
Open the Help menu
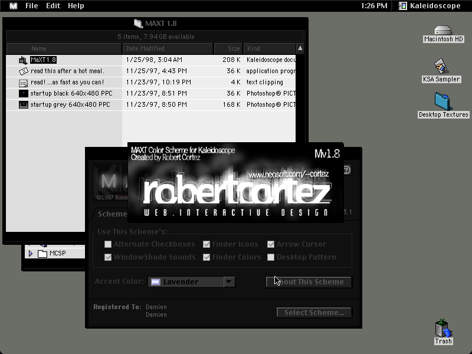(x=76, y=6)
